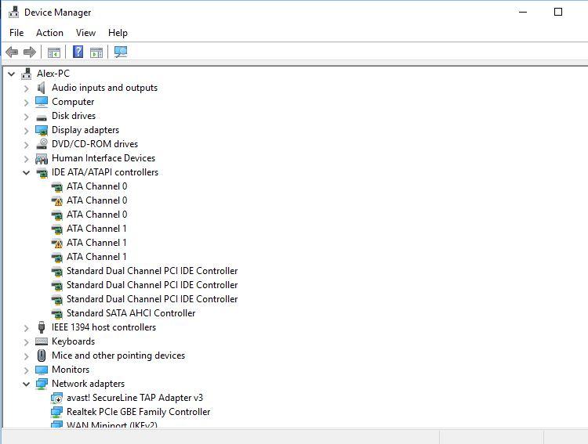The width and height of the screenshot is (588, 444).
Task: Click the DVD/CD-ROM drives disc icon
Action: tap(42, 144)
